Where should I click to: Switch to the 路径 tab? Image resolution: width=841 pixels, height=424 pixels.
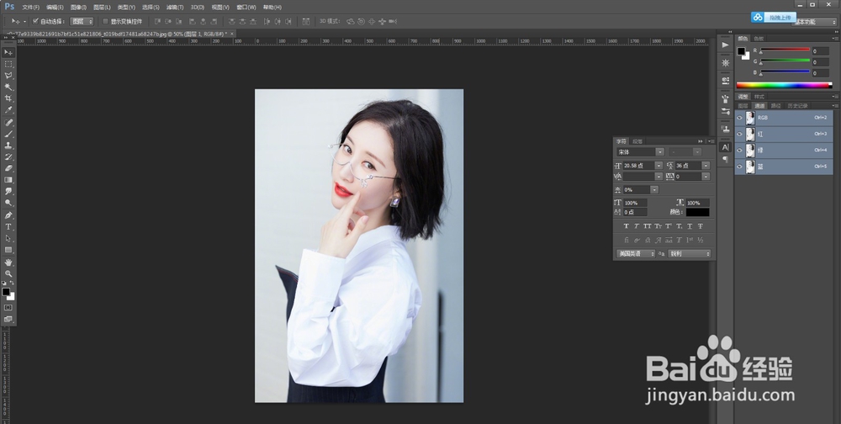[x=775, y=106]
